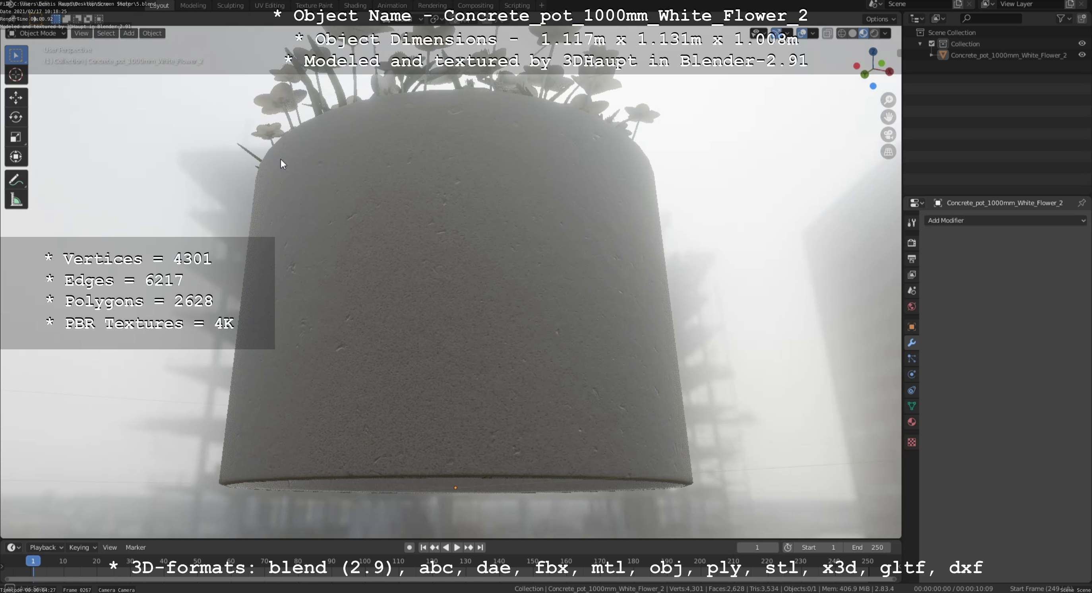Select the Annotate pencil tool

[x=16, y=180]
